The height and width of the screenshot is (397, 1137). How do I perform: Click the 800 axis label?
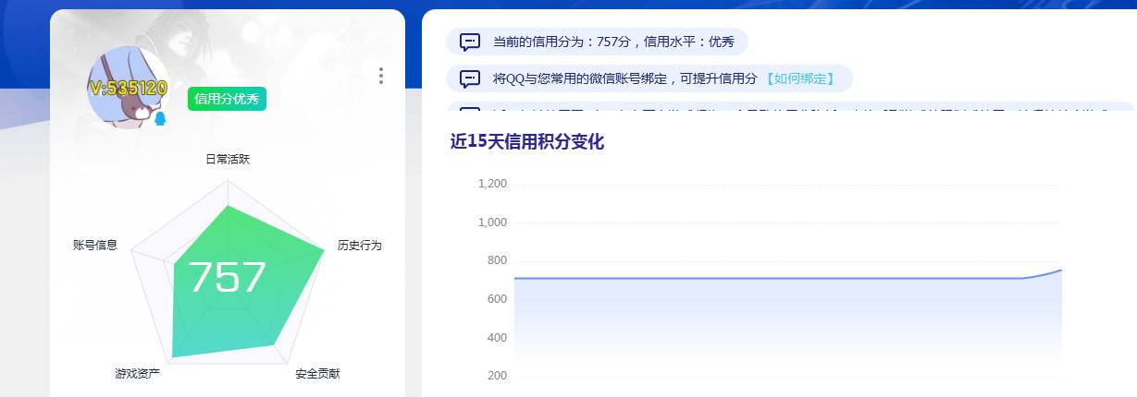[498, 260]
